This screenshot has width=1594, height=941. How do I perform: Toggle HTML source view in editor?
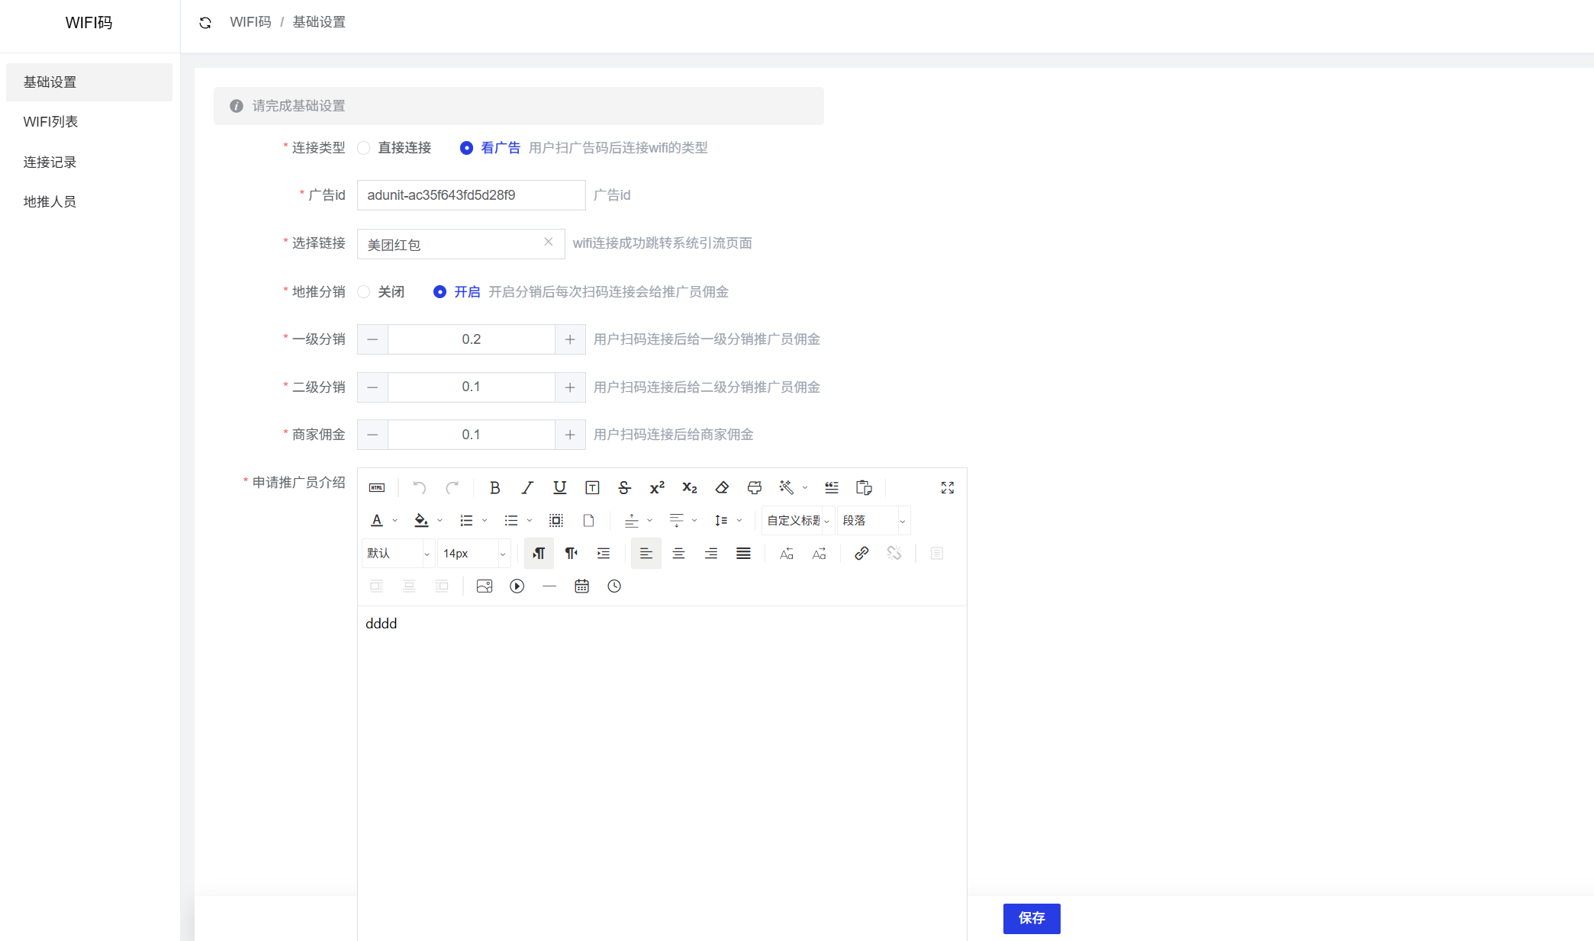(377, 488)
